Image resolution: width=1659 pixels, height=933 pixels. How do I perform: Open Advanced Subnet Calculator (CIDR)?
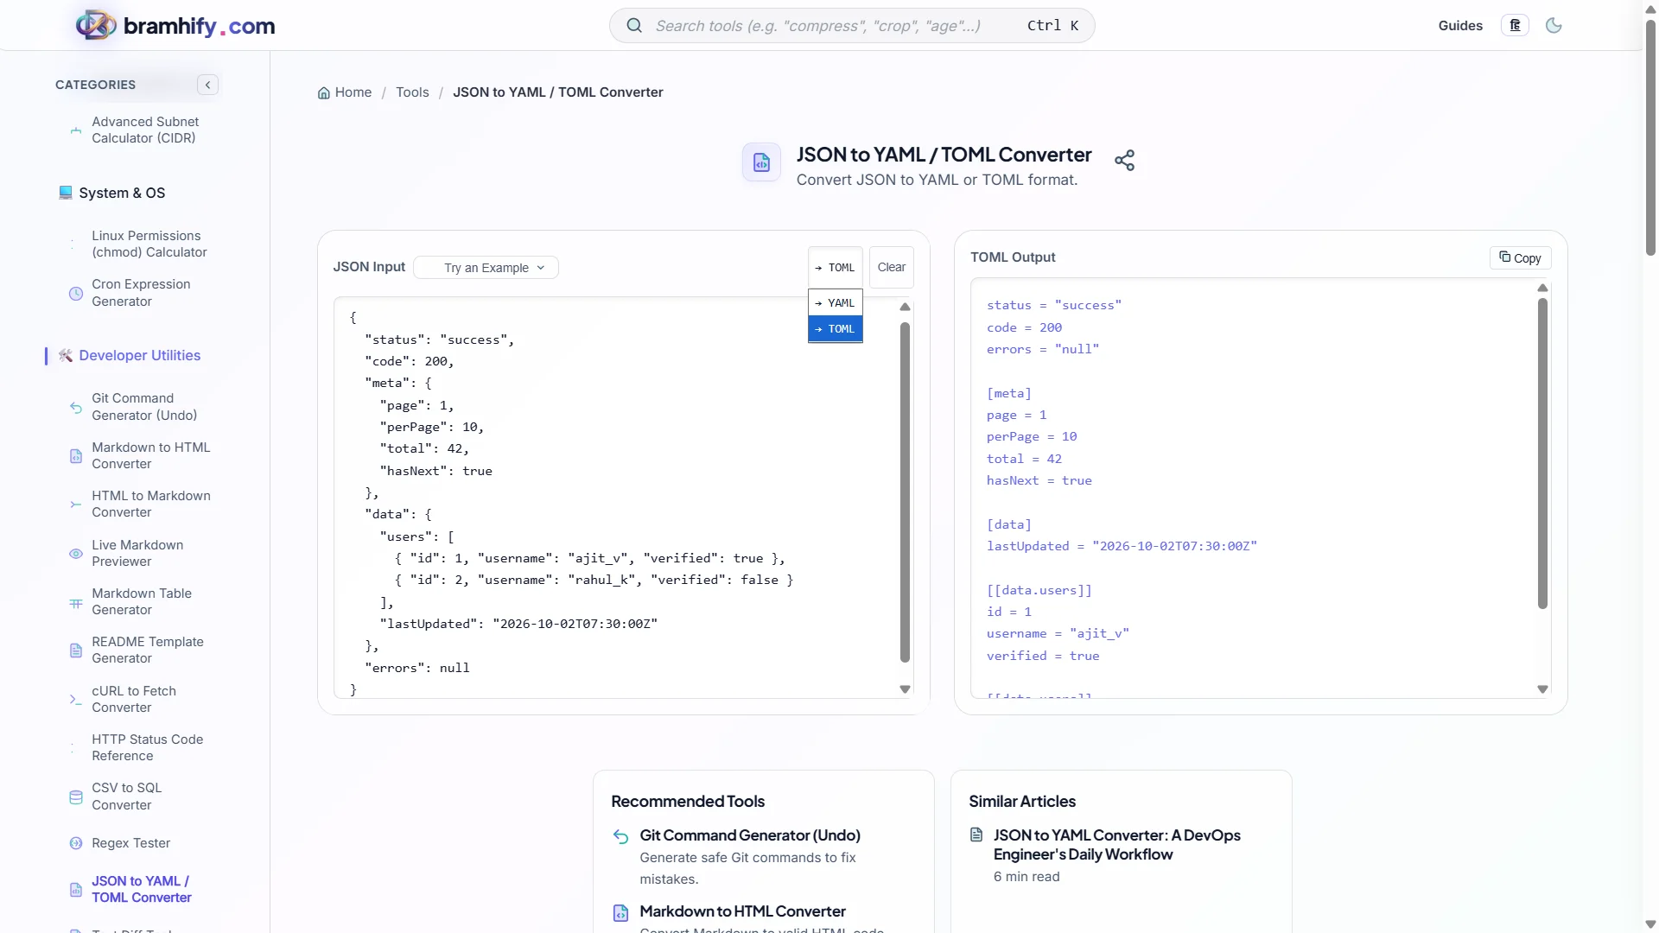point(145,130)
